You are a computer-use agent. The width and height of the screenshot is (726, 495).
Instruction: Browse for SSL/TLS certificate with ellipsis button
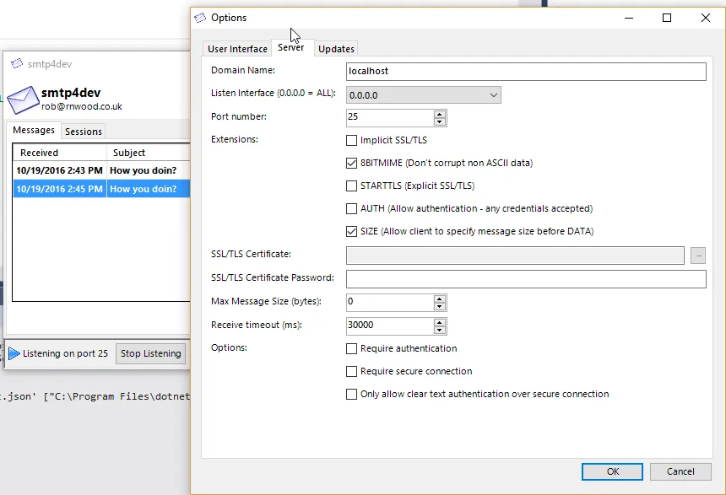[x=698, y=256]
